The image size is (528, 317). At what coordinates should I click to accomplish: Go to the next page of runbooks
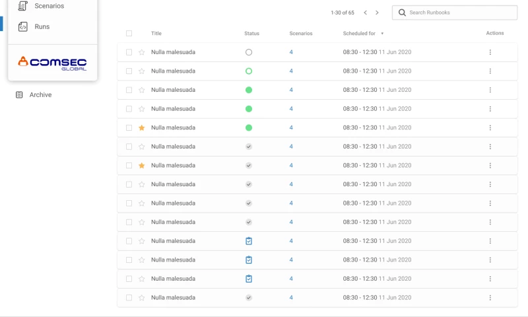point(377,13)
